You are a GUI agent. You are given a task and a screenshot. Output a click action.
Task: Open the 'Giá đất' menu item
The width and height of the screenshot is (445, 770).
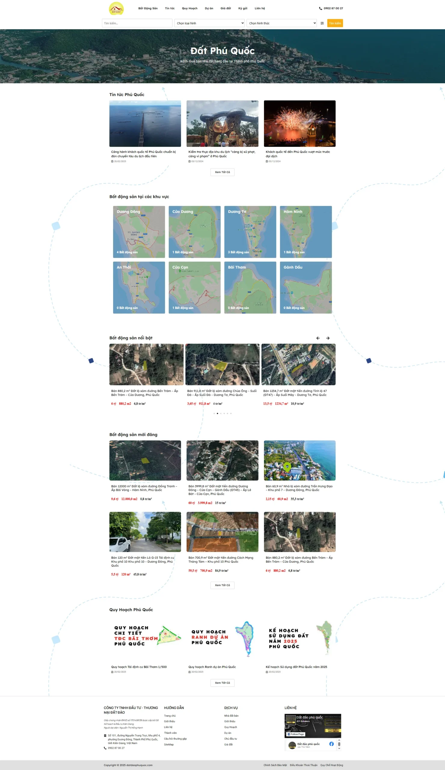(226, 8)
